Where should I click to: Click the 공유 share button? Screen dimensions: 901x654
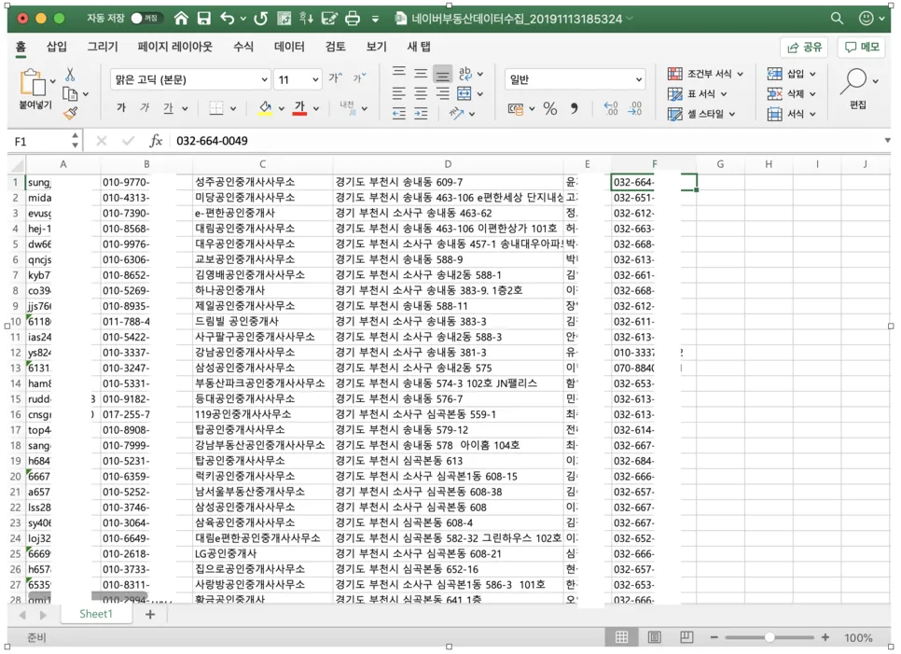(804, 47)
